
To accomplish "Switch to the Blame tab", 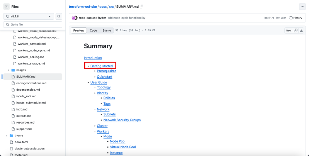I will click(107, 31).
